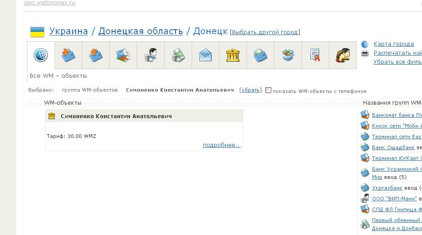
Task: Click the bank icon beside Симоненко Константин Анатольевич
Action: pos(51,116)
